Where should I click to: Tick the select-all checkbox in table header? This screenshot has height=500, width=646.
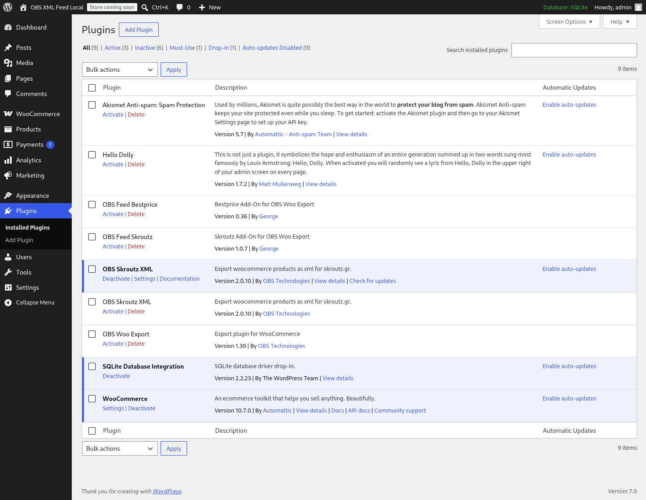coord(92,88)
